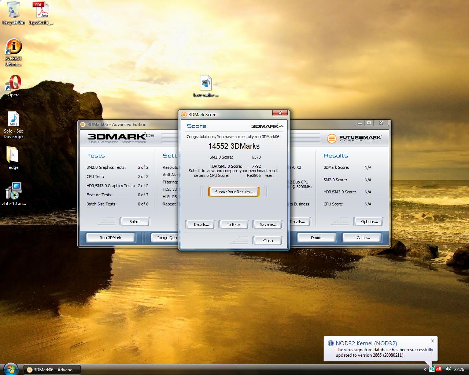469x375 pixels.
Task: Open the JapoSushi PDF file icon
Action: pos(41,13)
